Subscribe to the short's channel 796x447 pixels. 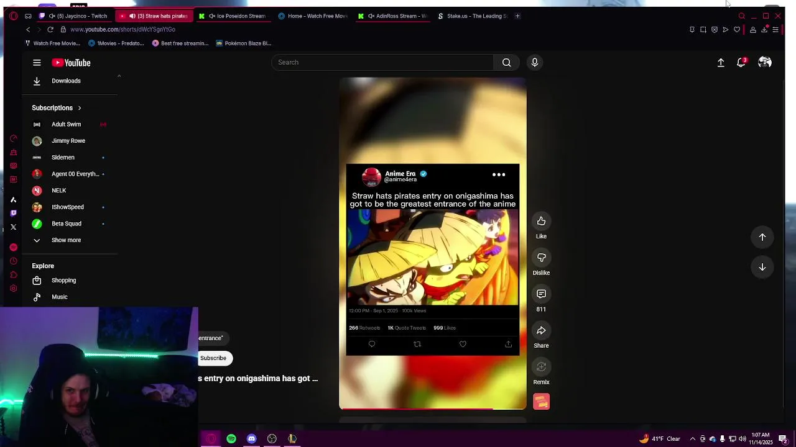[213, 358]
